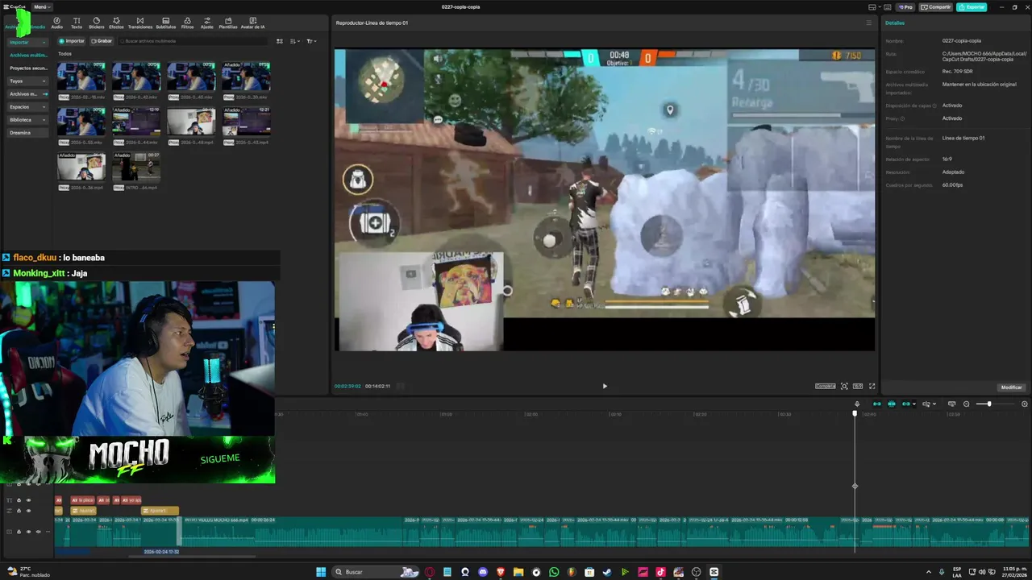The image size is (1032, 580).
Task: Select the INTRO mp4 media thumbnail
Action: pyautogui.click(x=136, y=166)
